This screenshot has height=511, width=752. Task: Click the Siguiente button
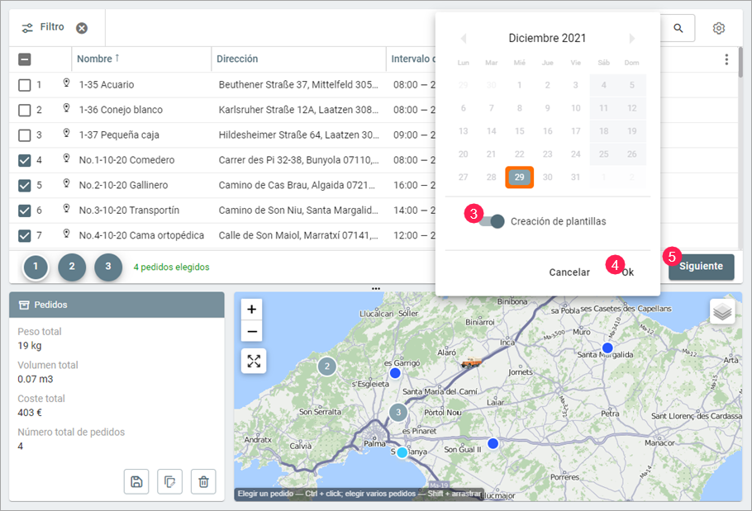pyautogui.click(x=701, y=267)
